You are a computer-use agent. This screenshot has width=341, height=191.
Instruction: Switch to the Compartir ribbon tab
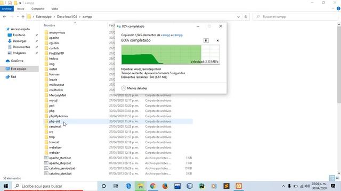pos(38,8)
